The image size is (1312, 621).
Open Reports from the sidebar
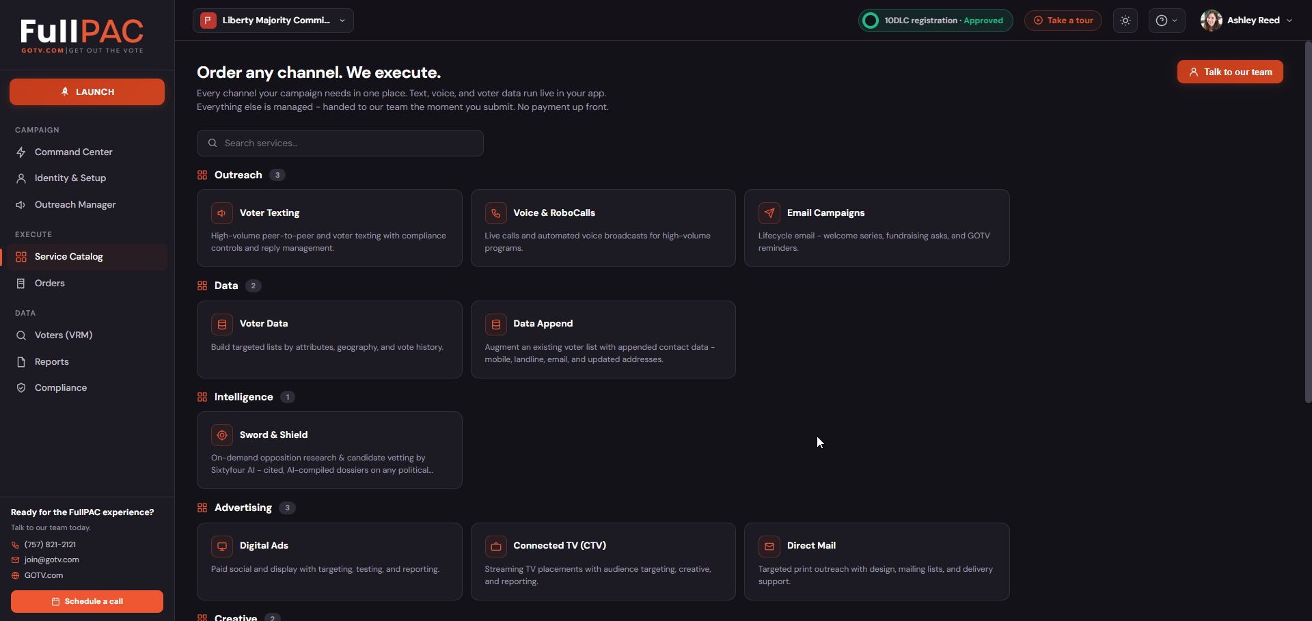tap(87, 361)
